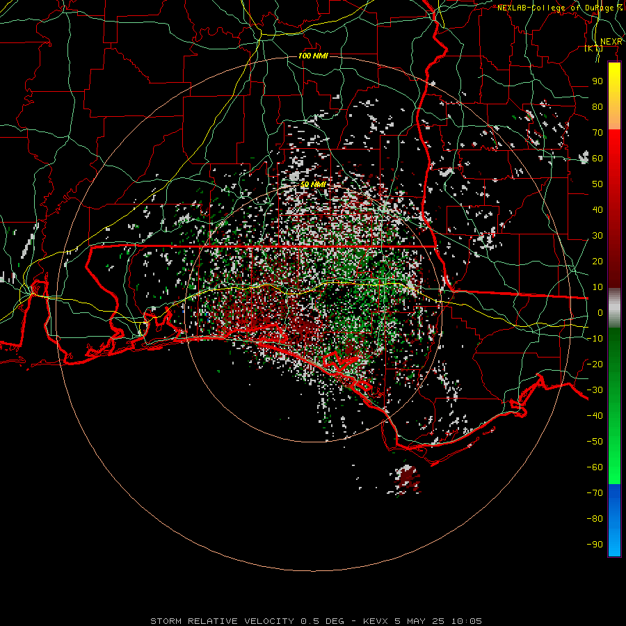This screenshot has width=626, height=626.
Task: Pick the gray zero-velocity segment of the color bar
Action: pyautogui.click(x=614, y=308)
